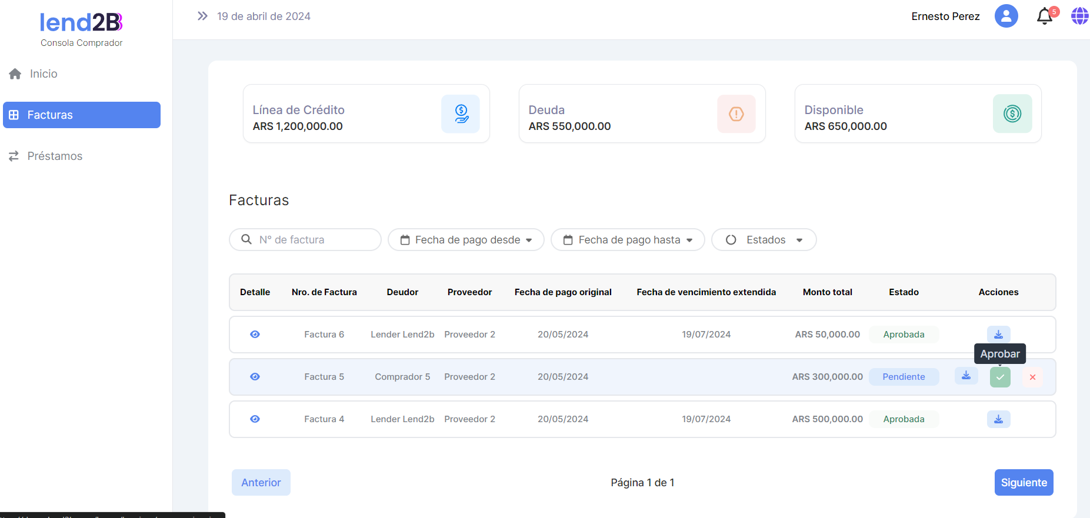Collapse sidebar using double chevron icon
Screen dimensions: 1090x518
coord(202,16)
